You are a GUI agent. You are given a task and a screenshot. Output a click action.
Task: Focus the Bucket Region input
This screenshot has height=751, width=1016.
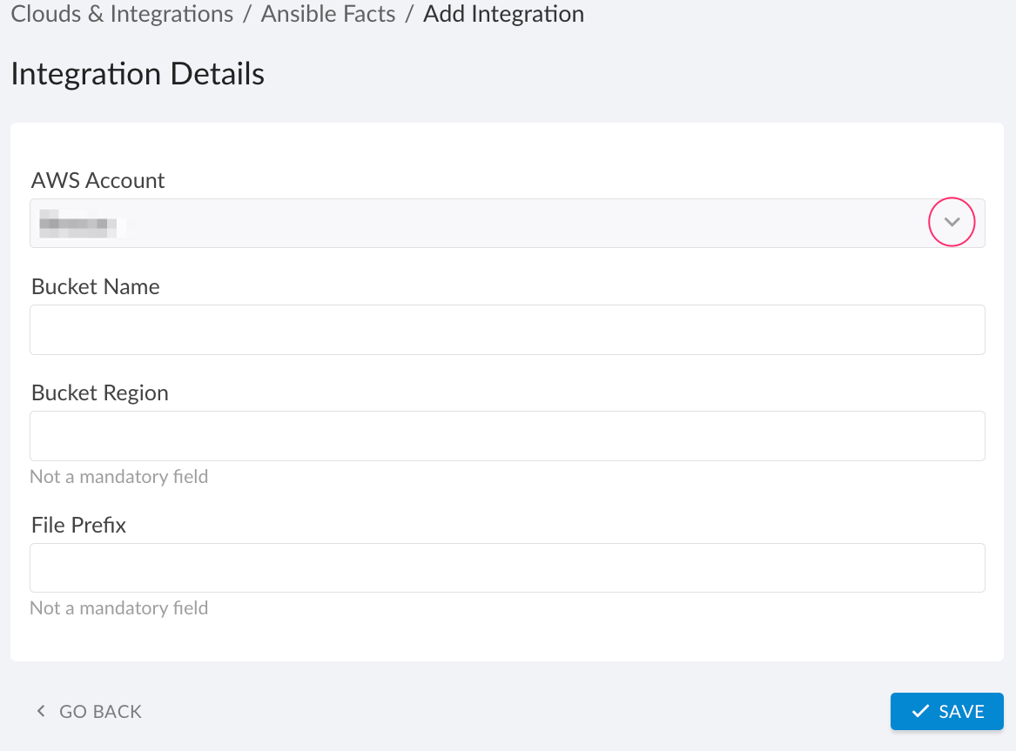508,436
